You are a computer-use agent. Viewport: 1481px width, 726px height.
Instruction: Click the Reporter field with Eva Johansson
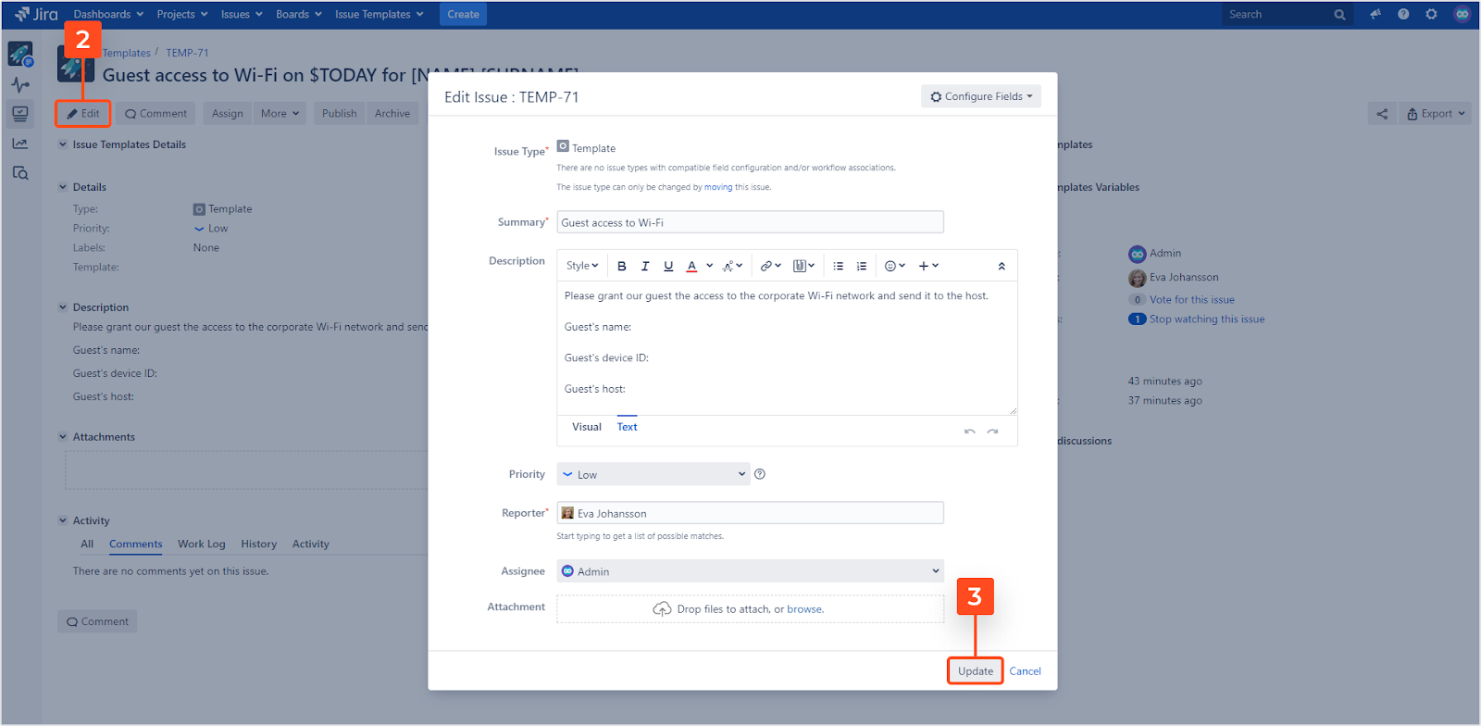click(750, 513)
